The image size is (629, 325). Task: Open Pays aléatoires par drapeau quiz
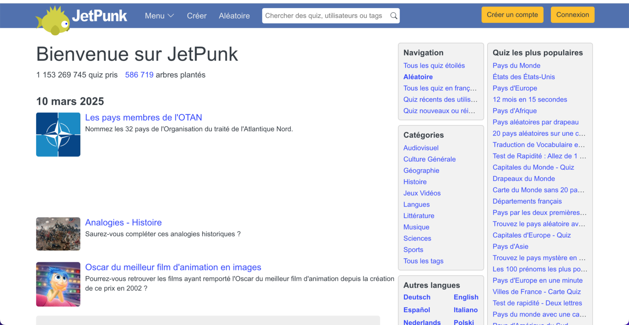coord(536,122)
